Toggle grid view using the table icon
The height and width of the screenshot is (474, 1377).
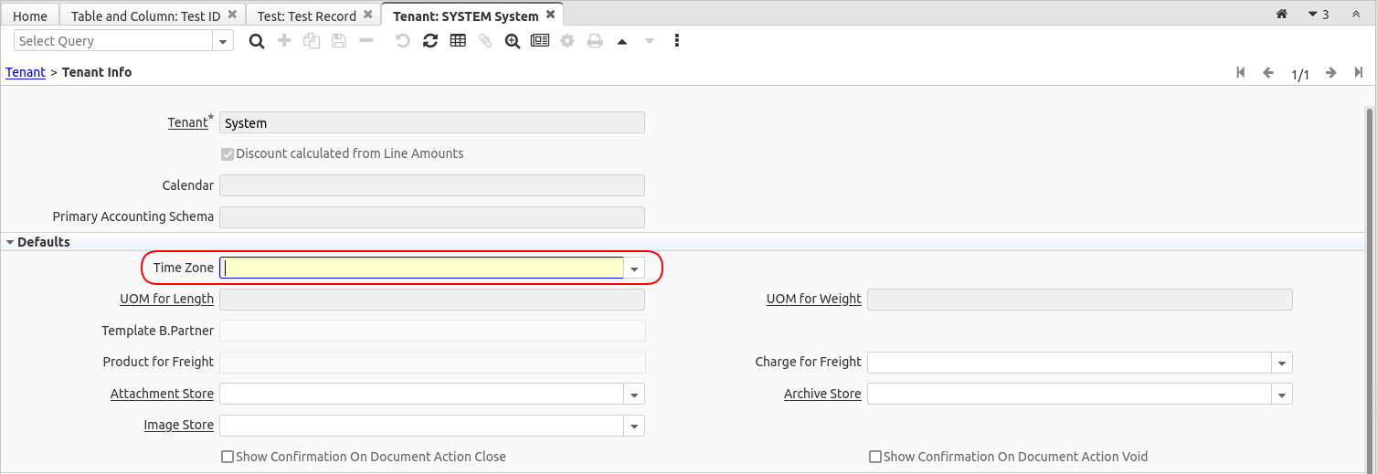(458, 41)
